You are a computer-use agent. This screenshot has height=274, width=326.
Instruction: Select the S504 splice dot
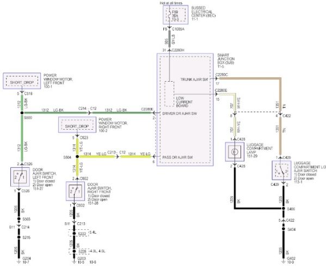click(77, 156)
